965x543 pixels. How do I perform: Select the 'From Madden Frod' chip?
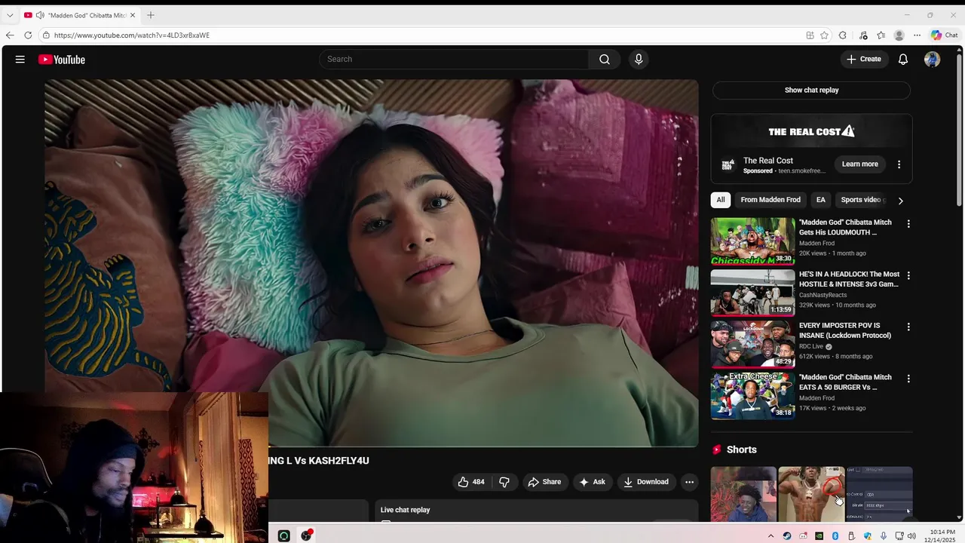coord(770,200)
